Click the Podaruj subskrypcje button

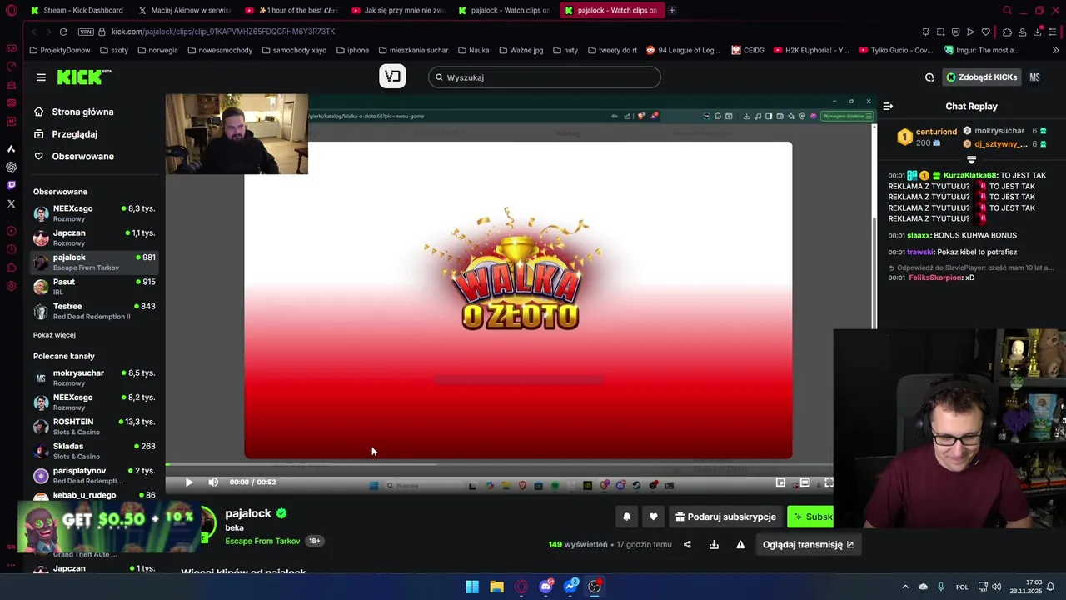pyautogui.click(x=725, y=517)
